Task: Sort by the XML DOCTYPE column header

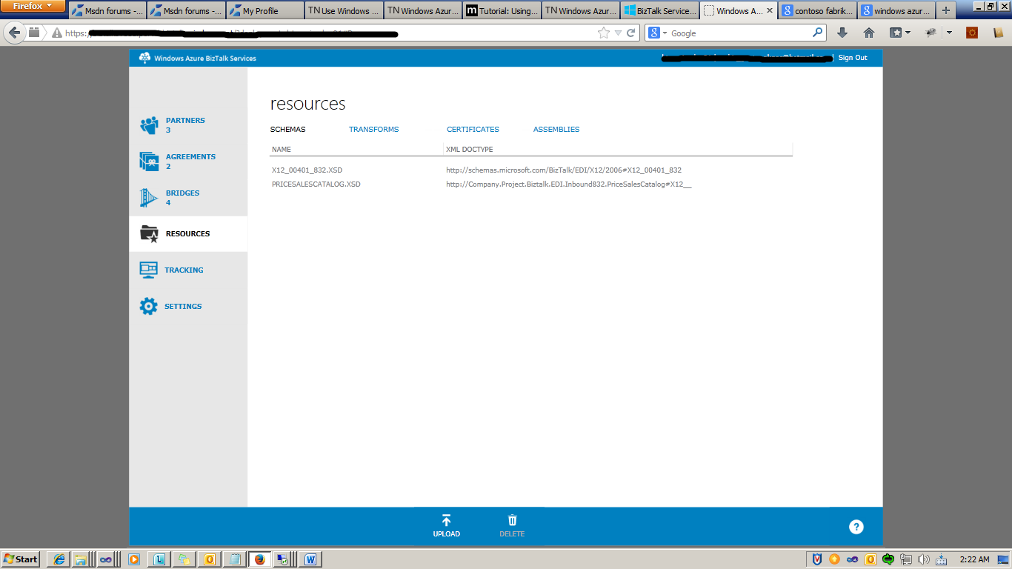Action: [469, 150]
